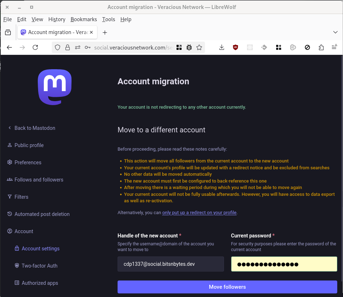The image size is (343, 297).
Task: Focus the Handle of the new account field
Action: 170,264
